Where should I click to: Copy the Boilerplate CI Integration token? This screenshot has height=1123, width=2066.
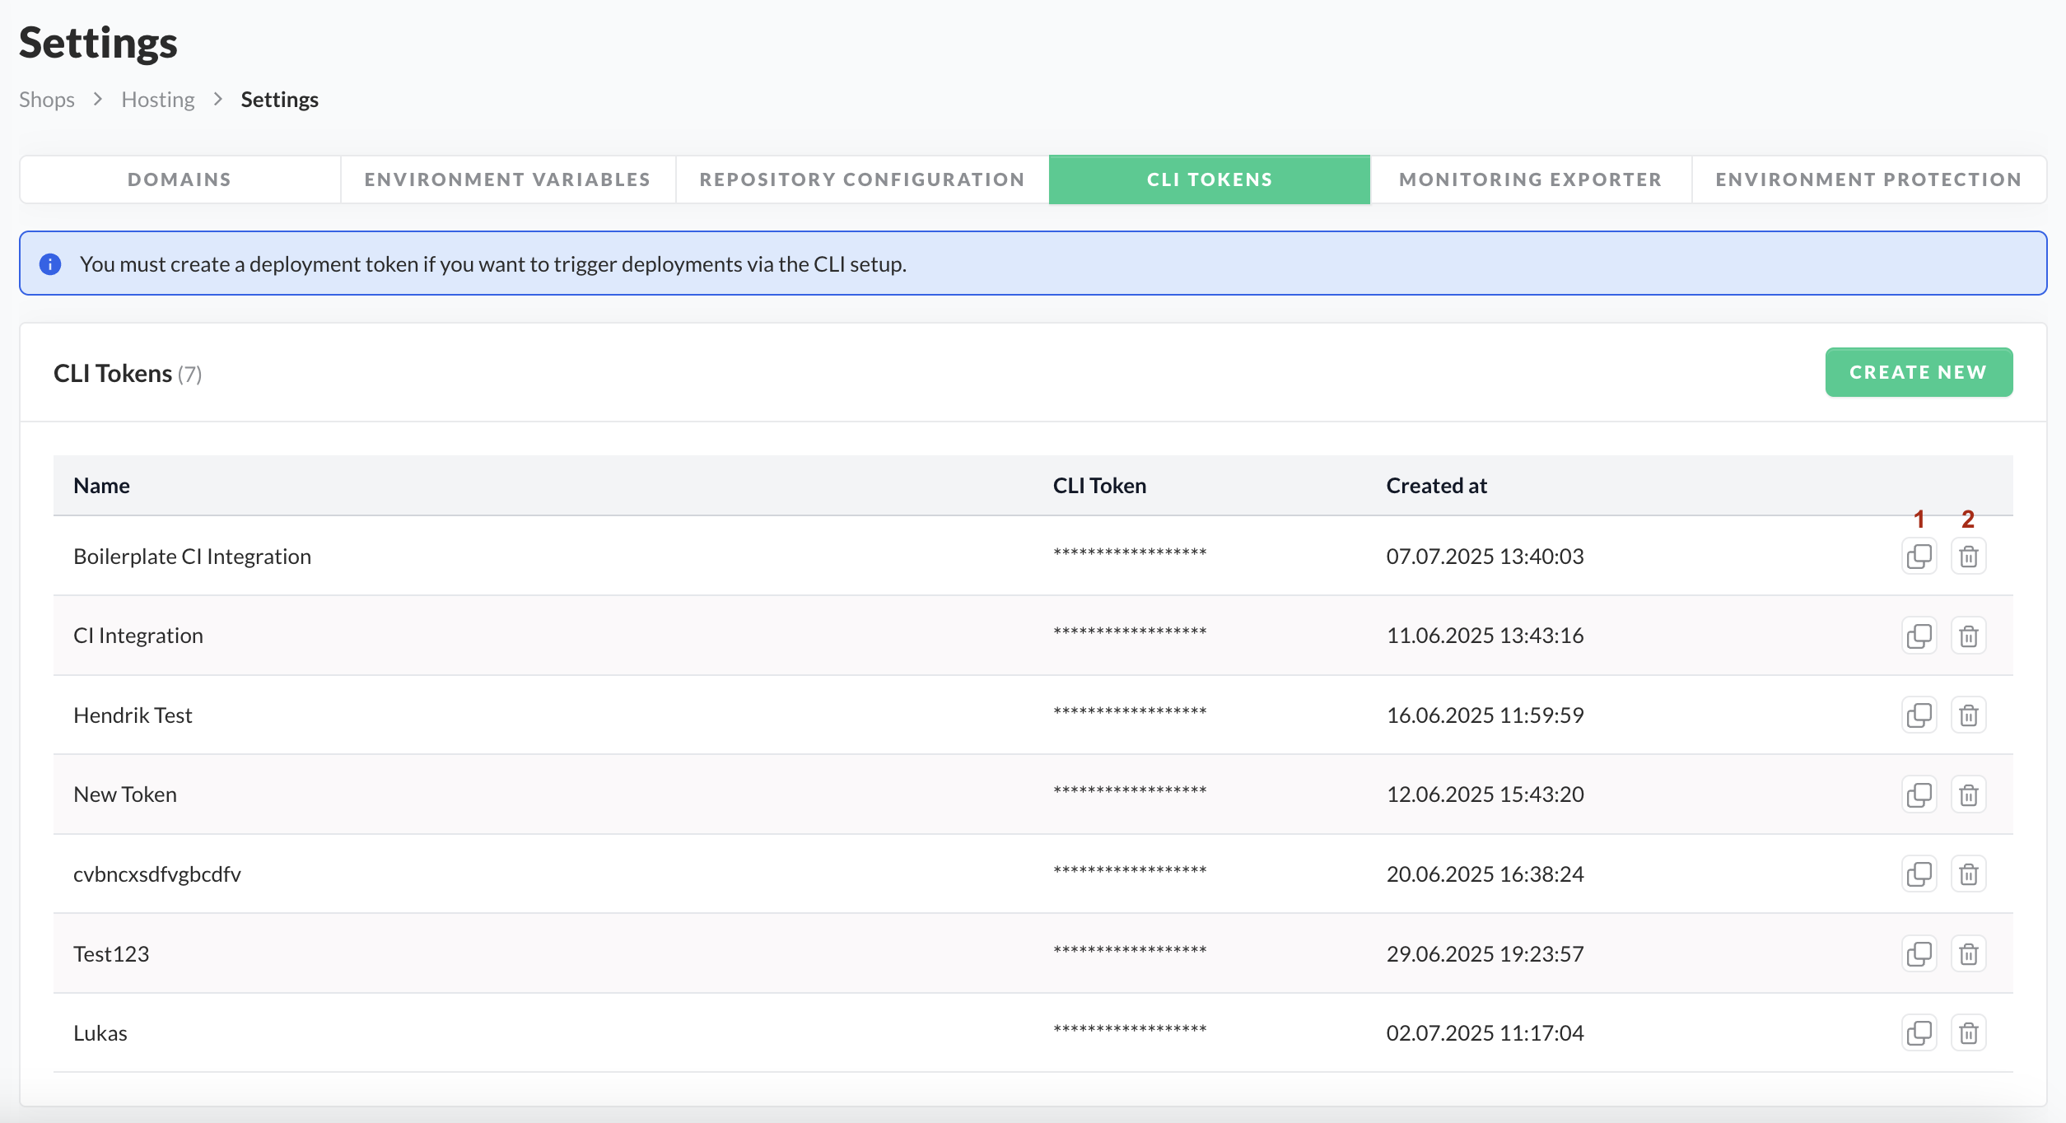1919,557
